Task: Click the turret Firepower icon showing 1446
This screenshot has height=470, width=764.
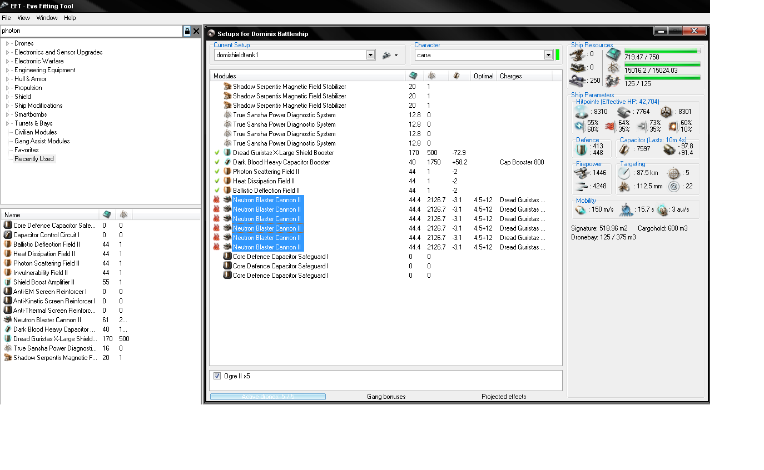Action: pyautogui.click(x=582, y=173)
